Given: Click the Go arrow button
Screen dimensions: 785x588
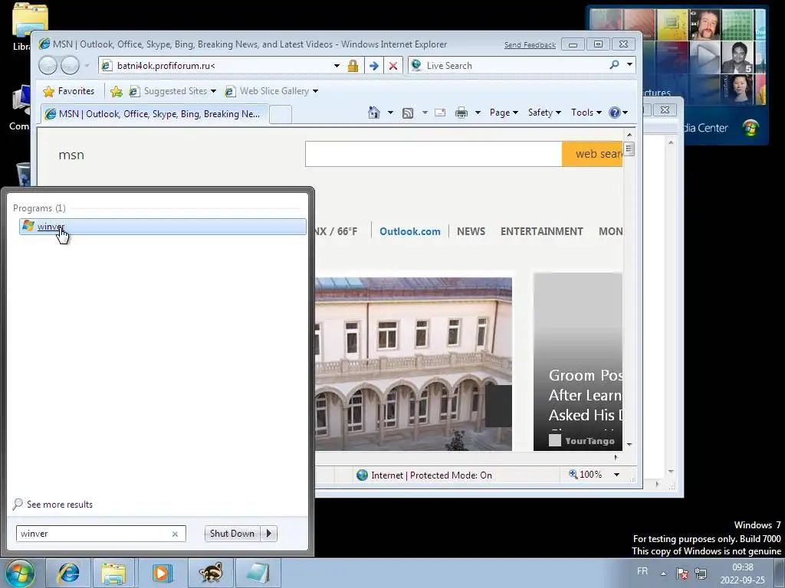Looking at the screenshot, I should click(373, 66).
